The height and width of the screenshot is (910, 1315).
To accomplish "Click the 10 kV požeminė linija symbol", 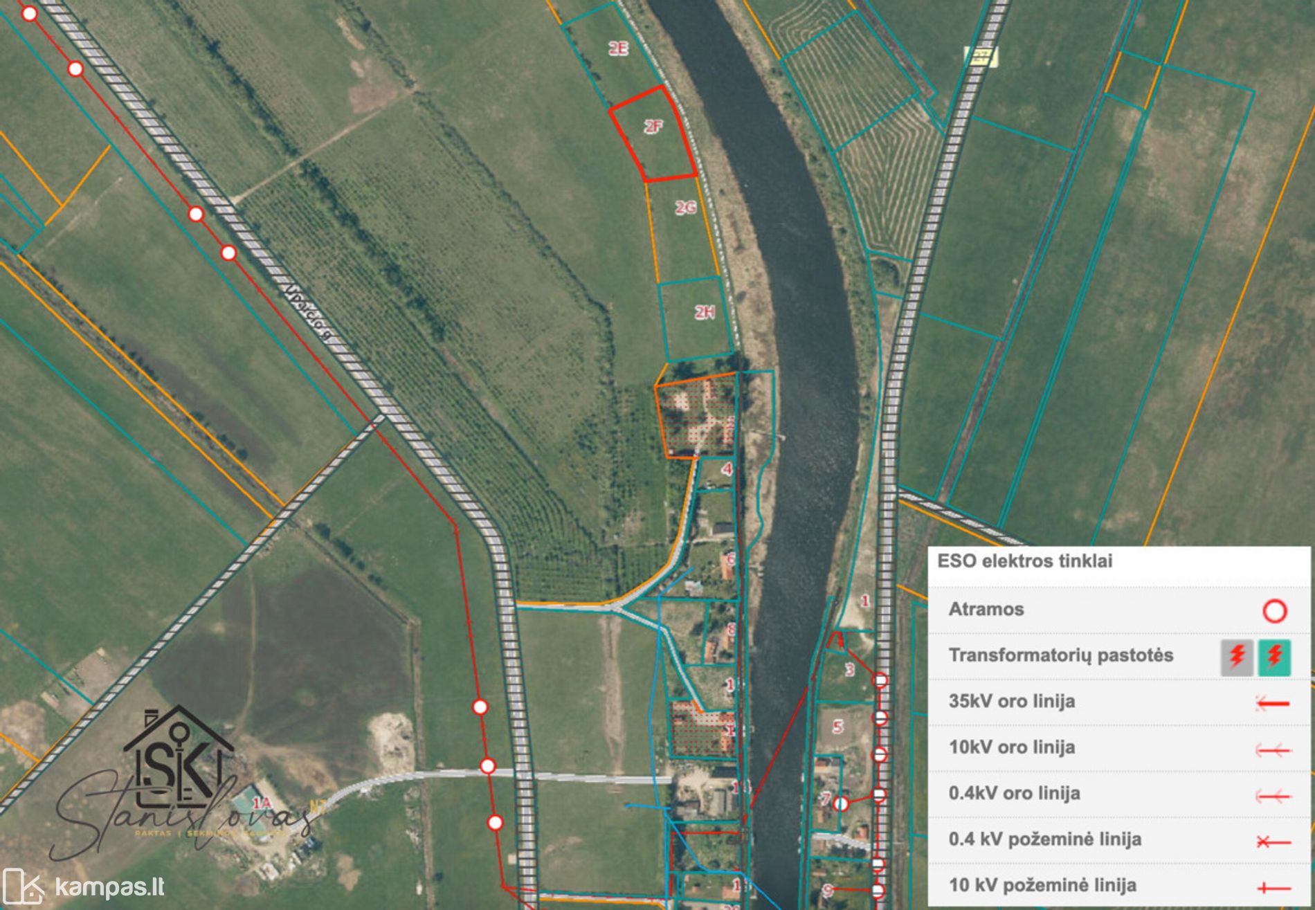I will coord(1273,887).
